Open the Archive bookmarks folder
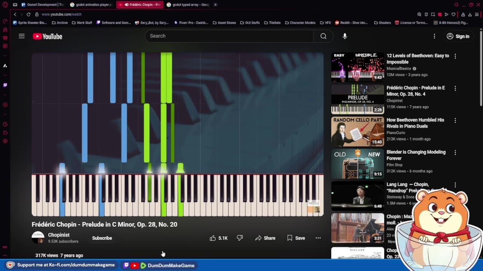The width and height of the screenshot is (483, 271). 60,23
